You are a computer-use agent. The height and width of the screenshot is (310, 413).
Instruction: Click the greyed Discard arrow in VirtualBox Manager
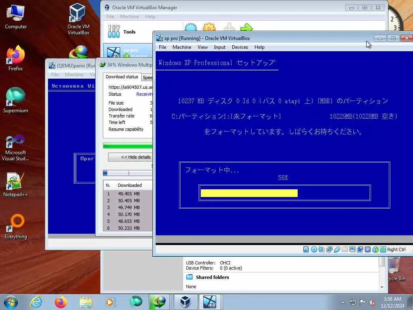point(229,27)
